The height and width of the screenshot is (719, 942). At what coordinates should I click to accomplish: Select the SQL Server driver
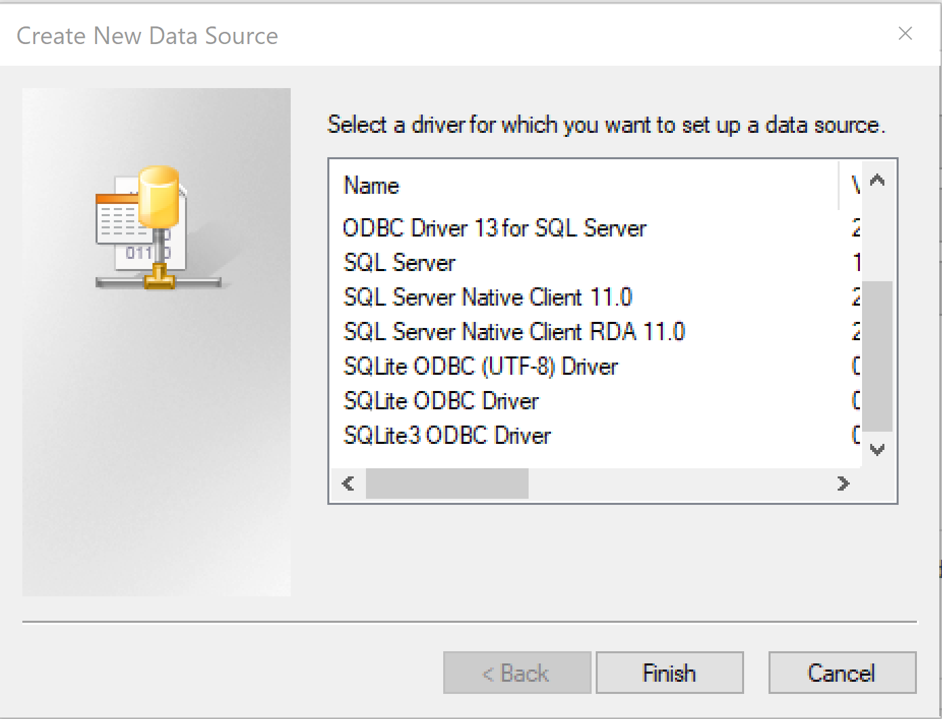pos(398,262)
